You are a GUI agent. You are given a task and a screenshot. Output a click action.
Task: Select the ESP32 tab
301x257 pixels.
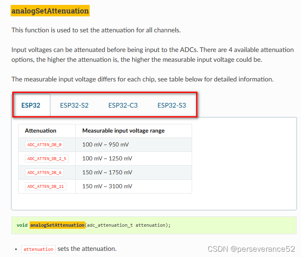[31, 105]
